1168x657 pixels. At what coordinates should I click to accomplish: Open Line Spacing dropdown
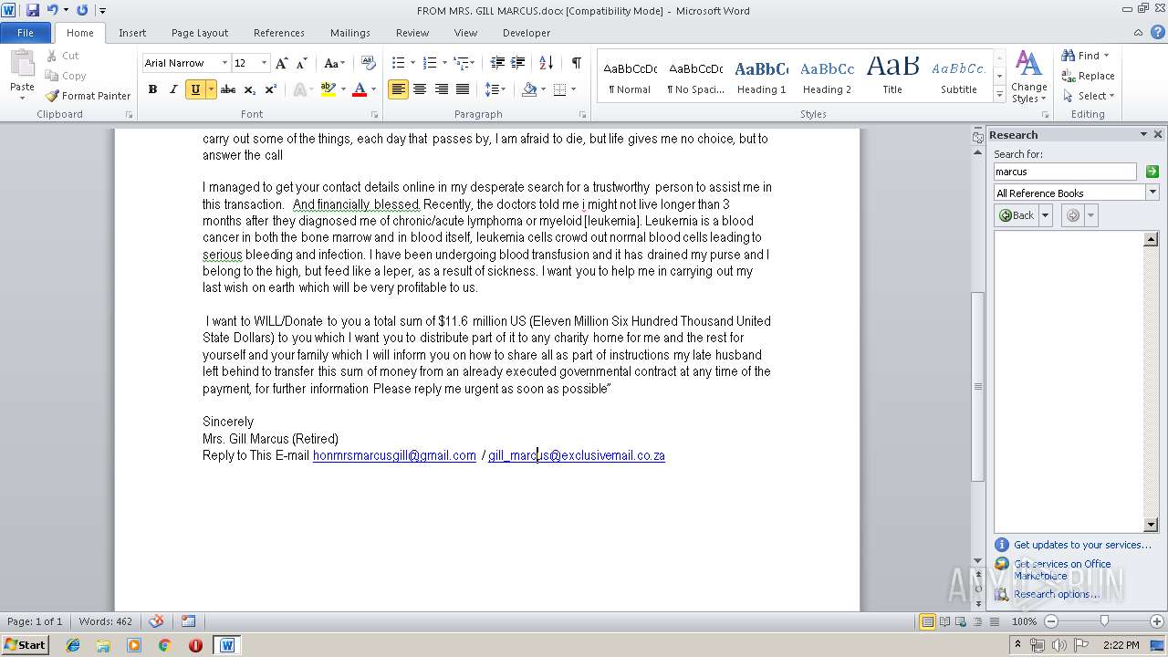495,89
